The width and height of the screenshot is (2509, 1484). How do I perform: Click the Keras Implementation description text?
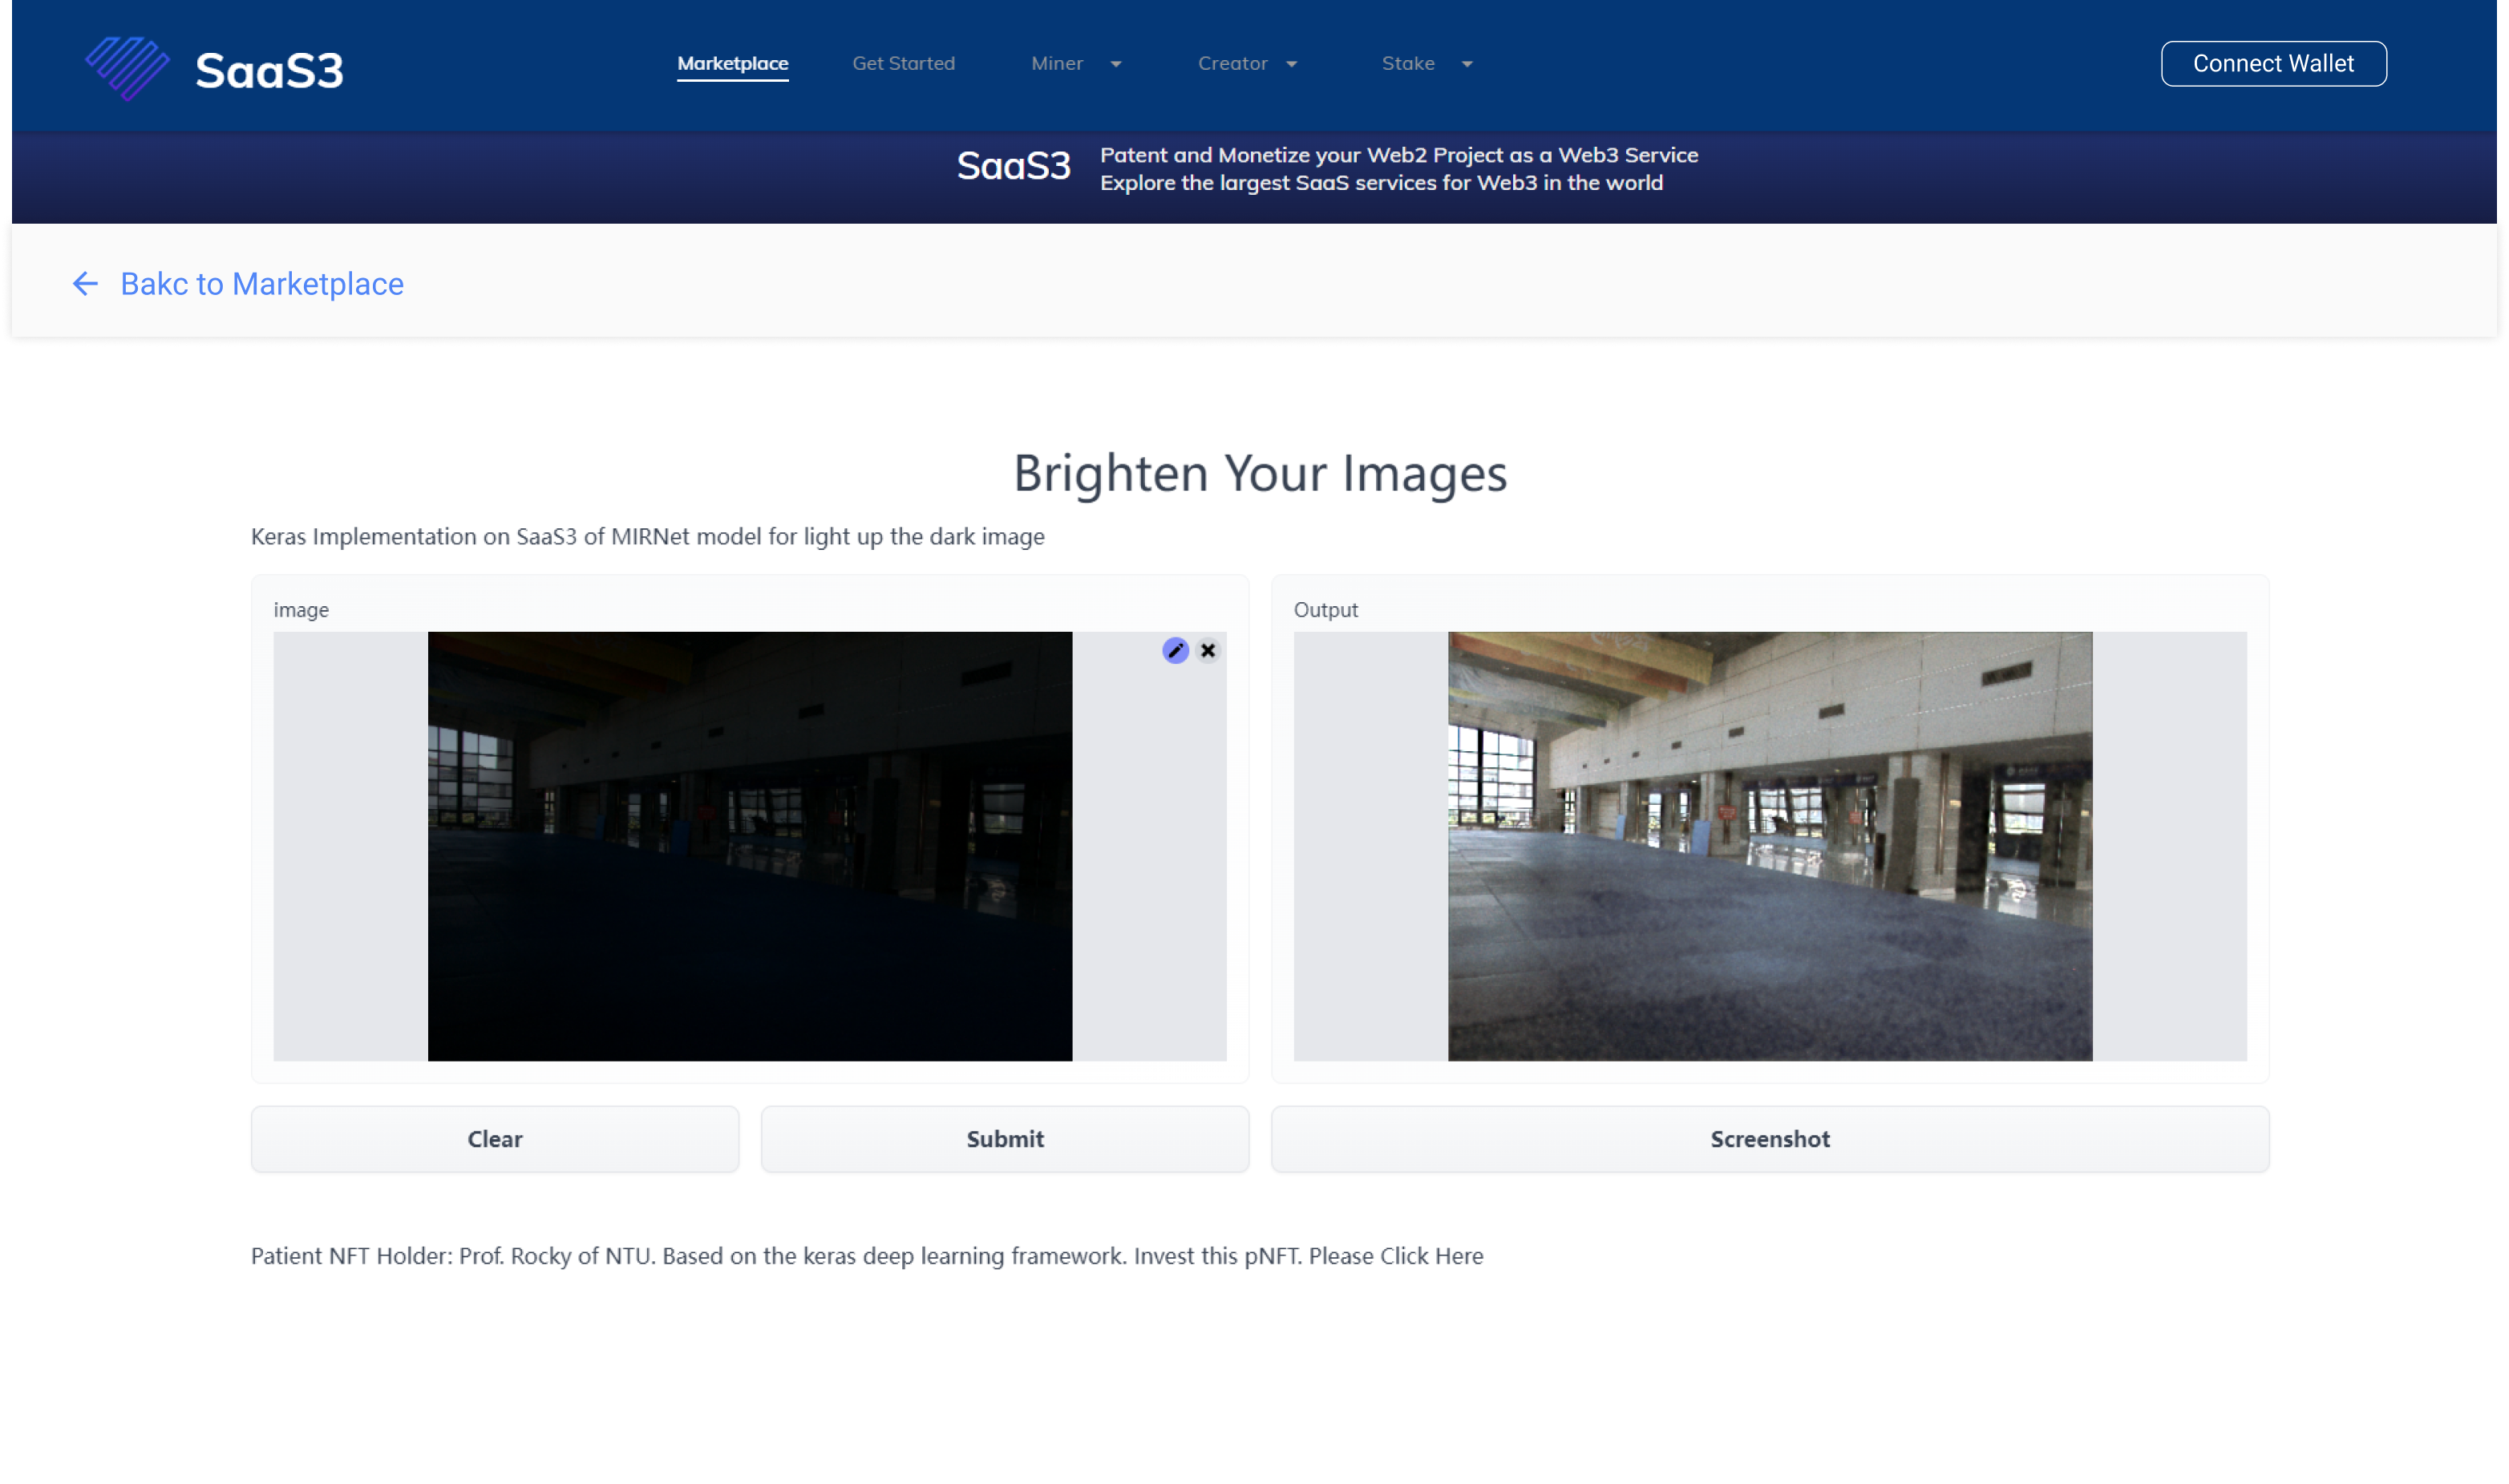pyautogui.click(x=647, y=536)
